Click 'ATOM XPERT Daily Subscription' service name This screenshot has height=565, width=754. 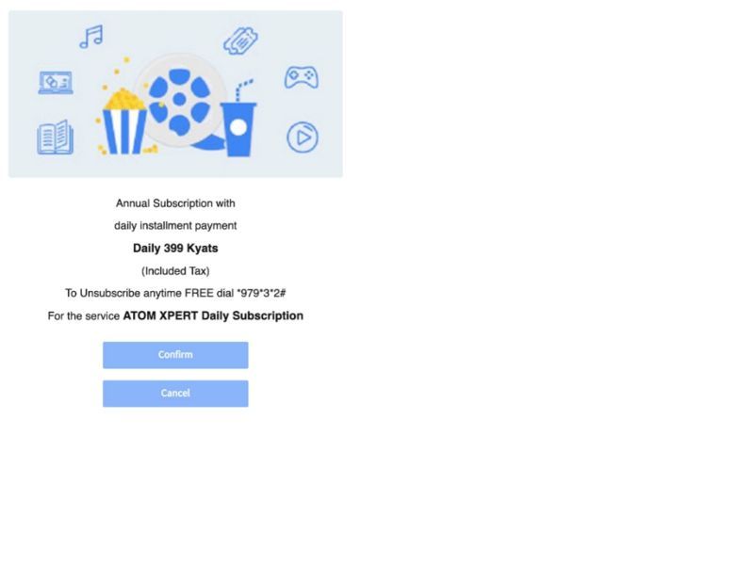coord(213,315)
